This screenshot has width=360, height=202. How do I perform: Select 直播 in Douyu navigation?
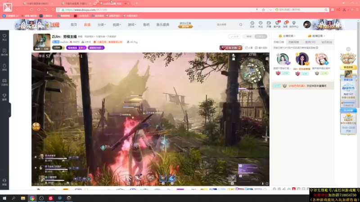click(87, 25)
